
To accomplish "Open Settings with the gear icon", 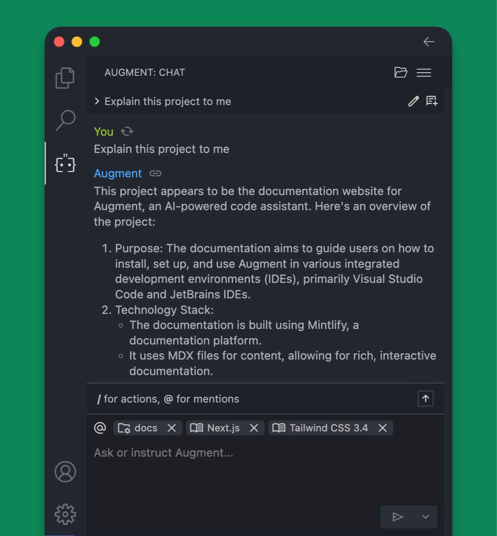I will [65, 514].
